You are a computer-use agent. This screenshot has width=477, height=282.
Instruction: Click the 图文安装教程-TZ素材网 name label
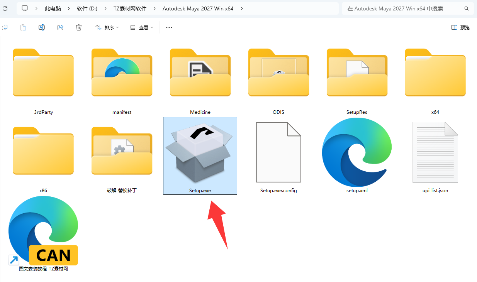43,269
